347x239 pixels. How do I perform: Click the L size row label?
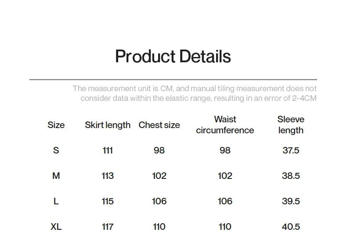coord(56,201)
